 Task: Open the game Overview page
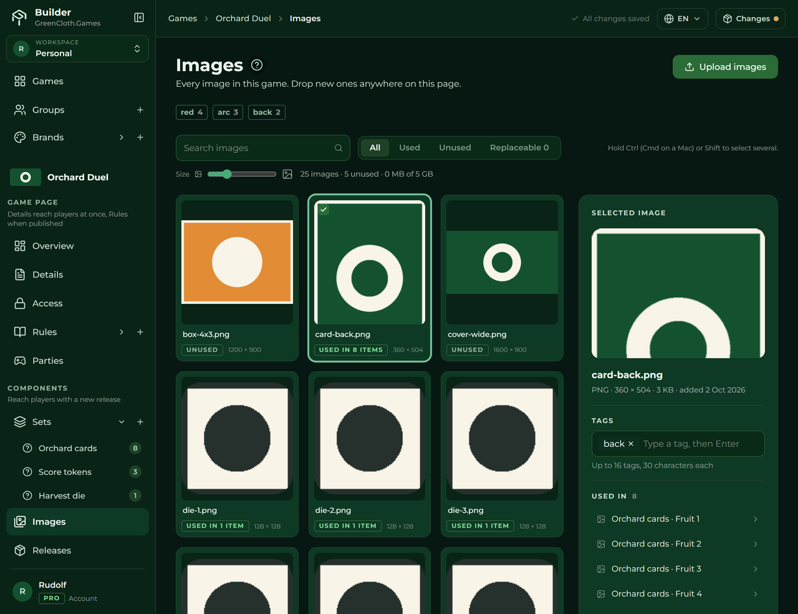77,246
